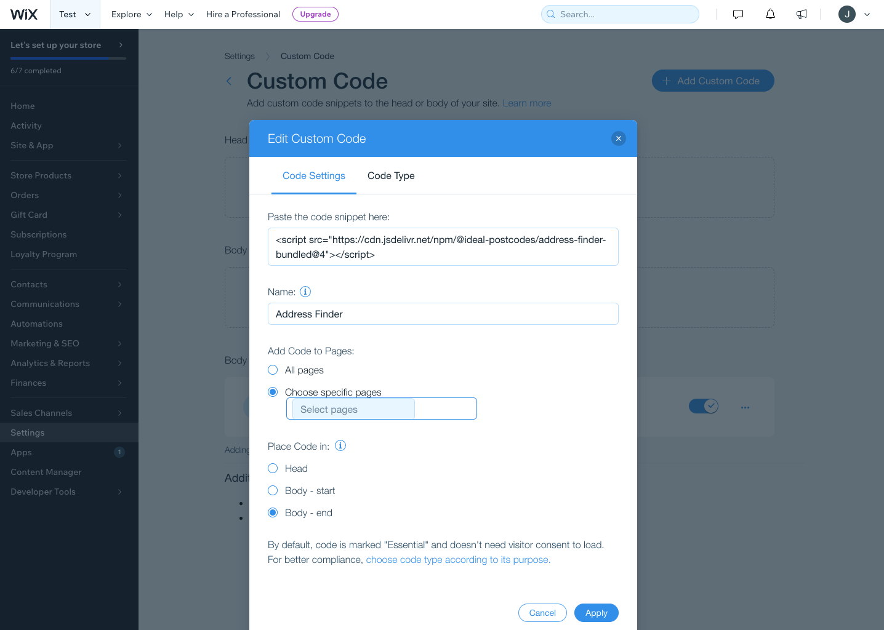This screenshot has width=884, height=630.
Task: Click the announcements megaphone icon
Action: click(801, 14)
